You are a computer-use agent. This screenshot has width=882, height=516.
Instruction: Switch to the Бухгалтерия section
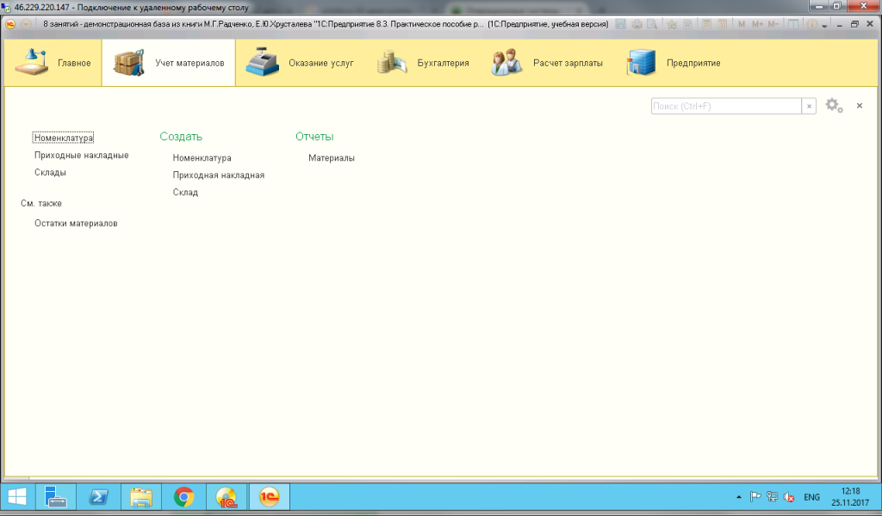[422, 63]
